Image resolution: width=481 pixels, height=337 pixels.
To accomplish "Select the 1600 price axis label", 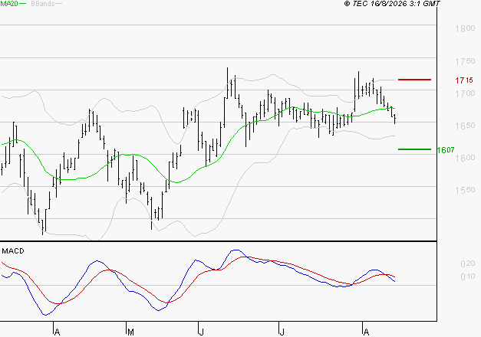I will tap(465, 158).
